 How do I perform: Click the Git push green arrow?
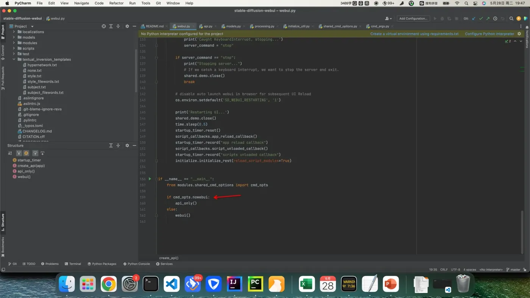[x=488, y=19]
